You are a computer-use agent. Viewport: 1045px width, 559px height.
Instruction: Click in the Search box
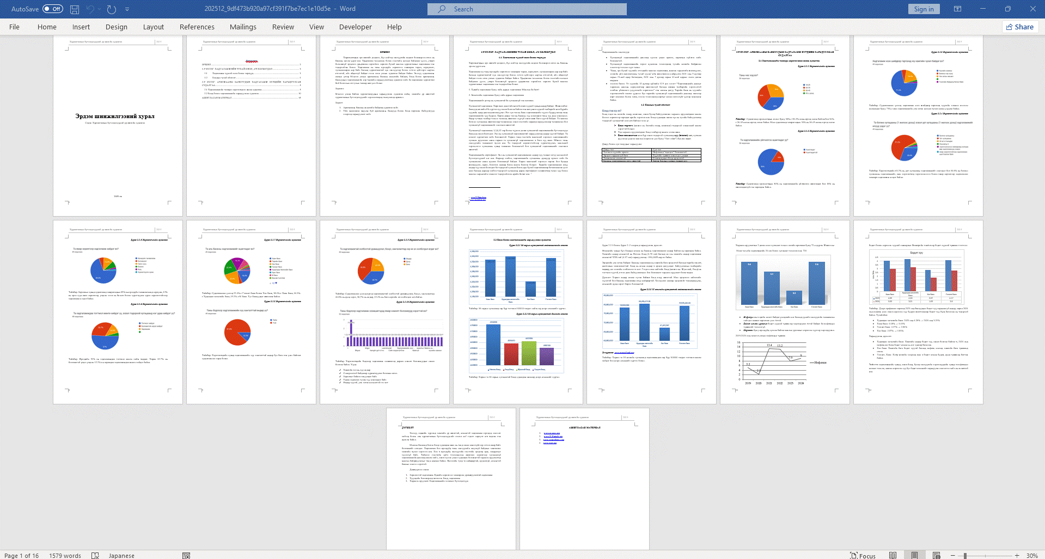527,9
